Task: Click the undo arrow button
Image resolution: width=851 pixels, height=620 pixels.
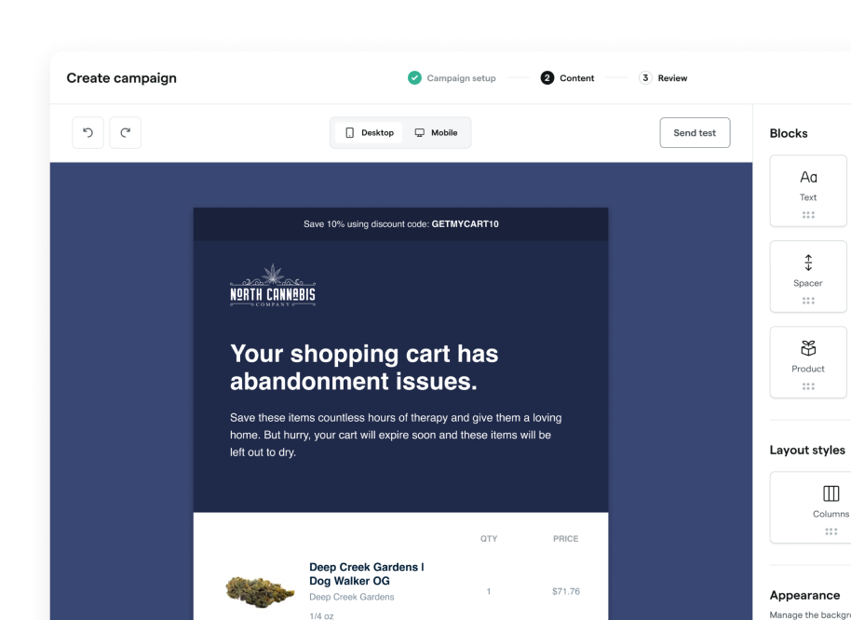Action: (88, 132)
